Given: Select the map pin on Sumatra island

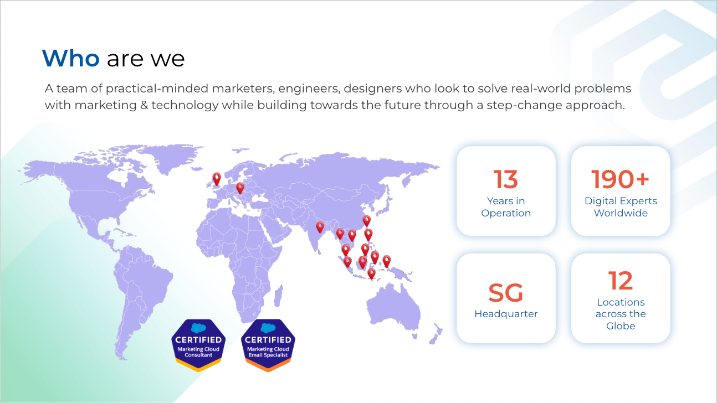Looking at the screenshot, I should (x=347, y=262).
